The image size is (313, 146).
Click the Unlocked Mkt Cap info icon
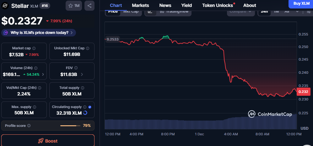click(x=88, y=48)
